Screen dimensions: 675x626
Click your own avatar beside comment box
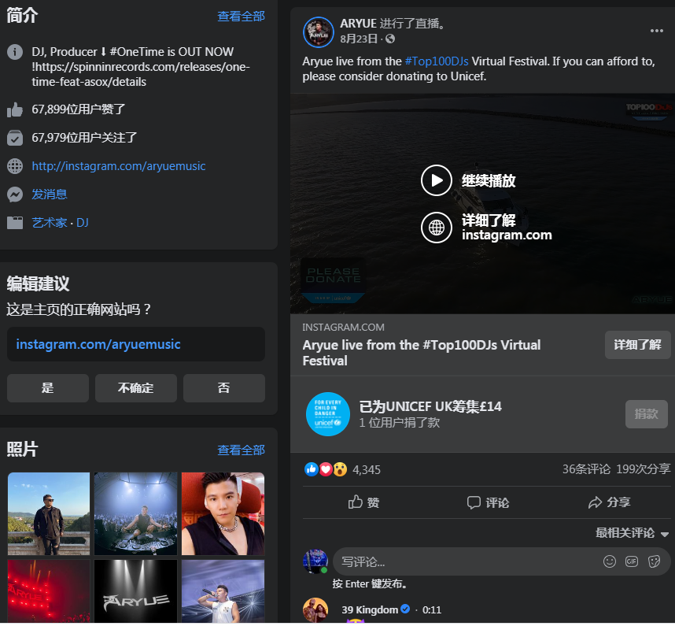click(315, 561)
